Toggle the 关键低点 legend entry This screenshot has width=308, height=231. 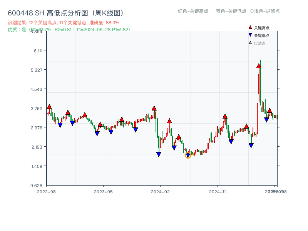259,35
